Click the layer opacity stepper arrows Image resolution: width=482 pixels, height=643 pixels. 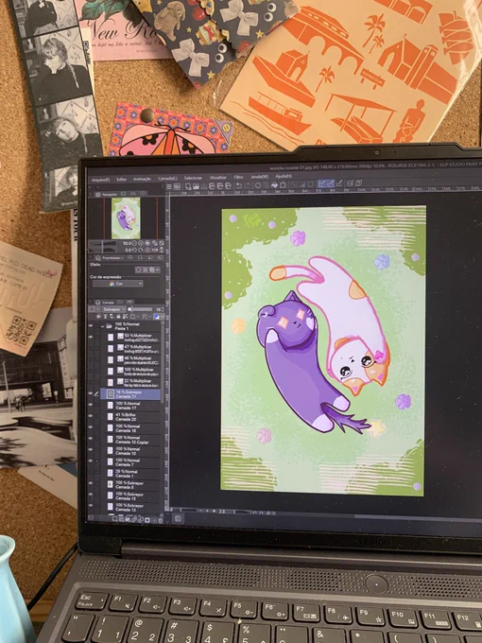coord(163,309)
